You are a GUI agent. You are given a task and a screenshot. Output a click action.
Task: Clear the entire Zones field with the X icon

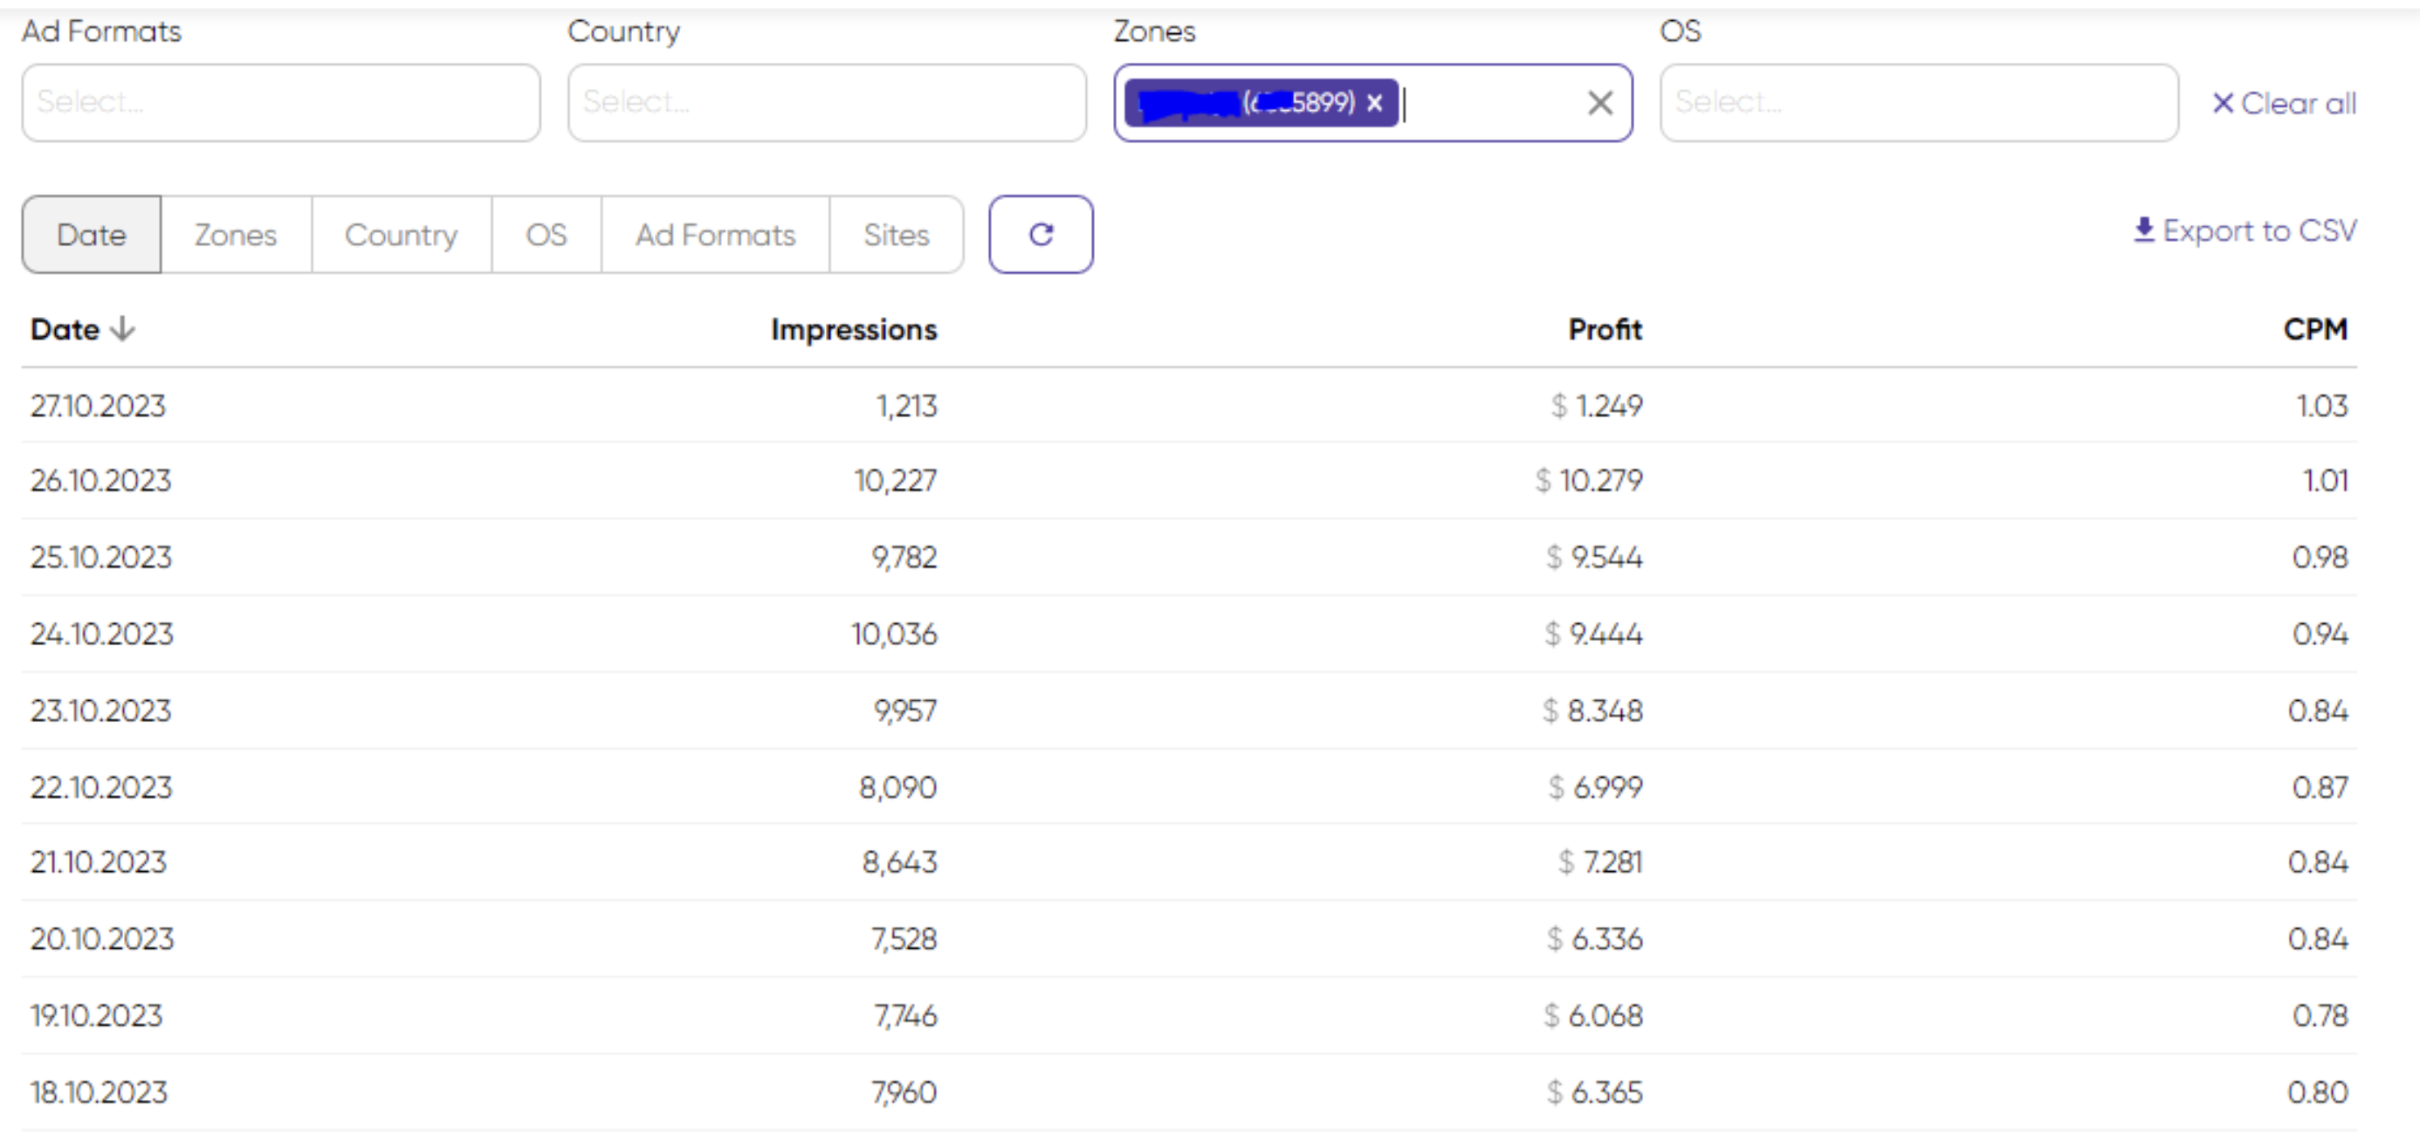tap(1599, 102)
